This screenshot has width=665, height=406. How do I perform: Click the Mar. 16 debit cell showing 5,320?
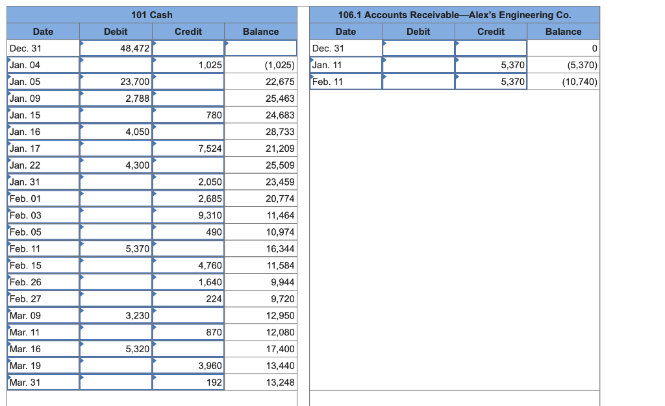pyautogui.click(x=116, y=350)
